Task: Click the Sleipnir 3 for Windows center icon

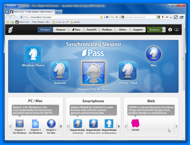Action: (x=94, y=73)
